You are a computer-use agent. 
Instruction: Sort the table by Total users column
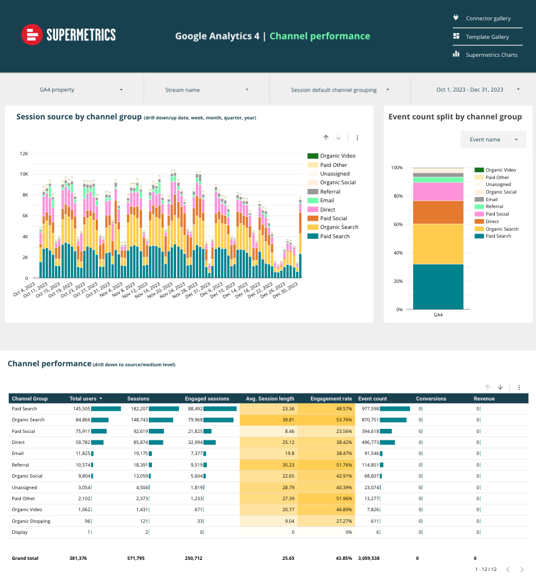(85, 399)
